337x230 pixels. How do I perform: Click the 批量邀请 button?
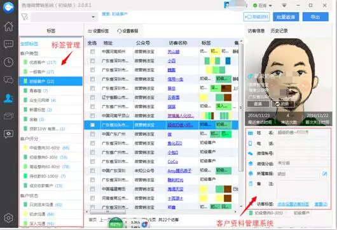tap(286, 17)
